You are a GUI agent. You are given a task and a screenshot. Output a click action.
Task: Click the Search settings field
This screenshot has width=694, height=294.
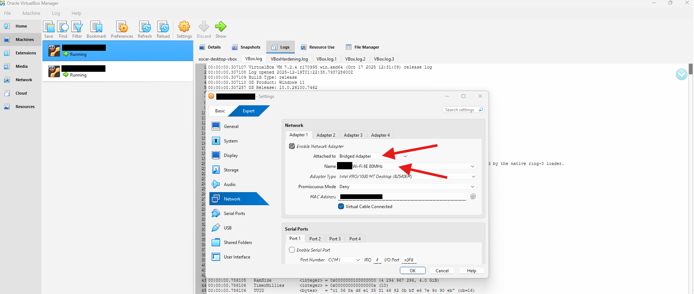[463, 110]
